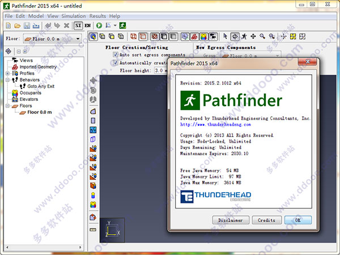Open the Simulation menu
Screen dimensions: 340x255
point(74,16)
